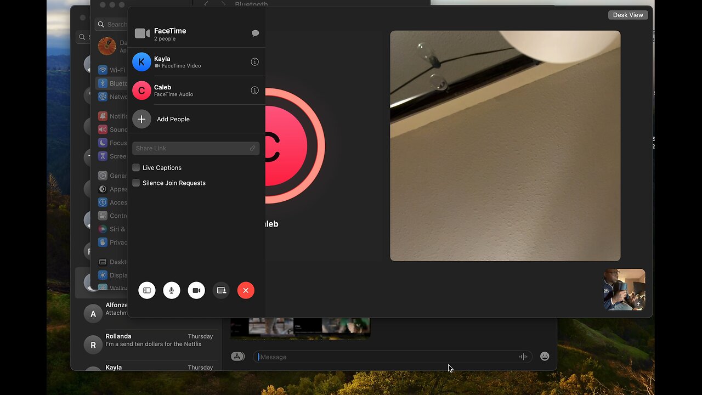Open Screen Time settings in sidebar
Image resolution: width=702 pixels, height=395 pixels.
[112, 156]
